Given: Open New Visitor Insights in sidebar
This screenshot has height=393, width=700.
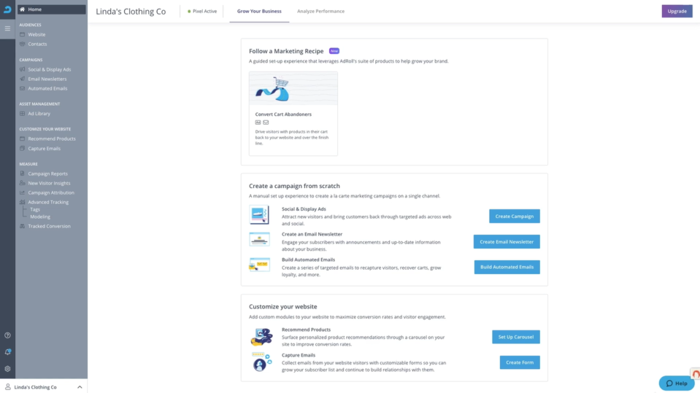Looking at the screenshot, I should click(x=49, y=183).
